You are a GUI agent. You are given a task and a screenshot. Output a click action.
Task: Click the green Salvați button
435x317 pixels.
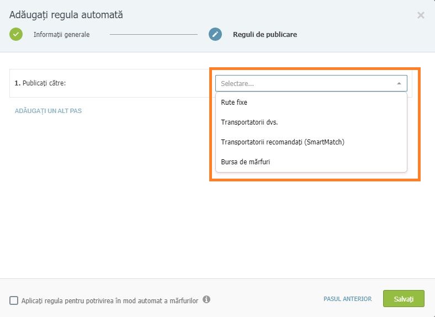click(404, 299)
